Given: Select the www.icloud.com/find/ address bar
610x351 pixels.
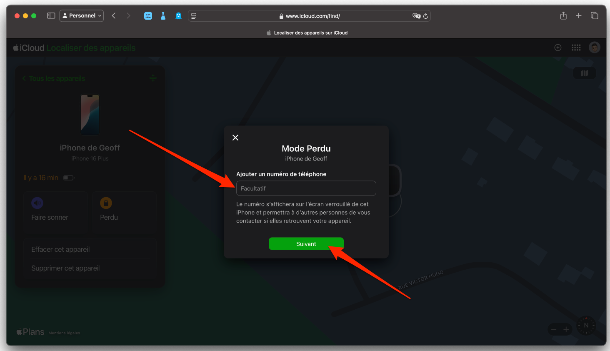Looking at the screenshot, I should tap(309, 16).
